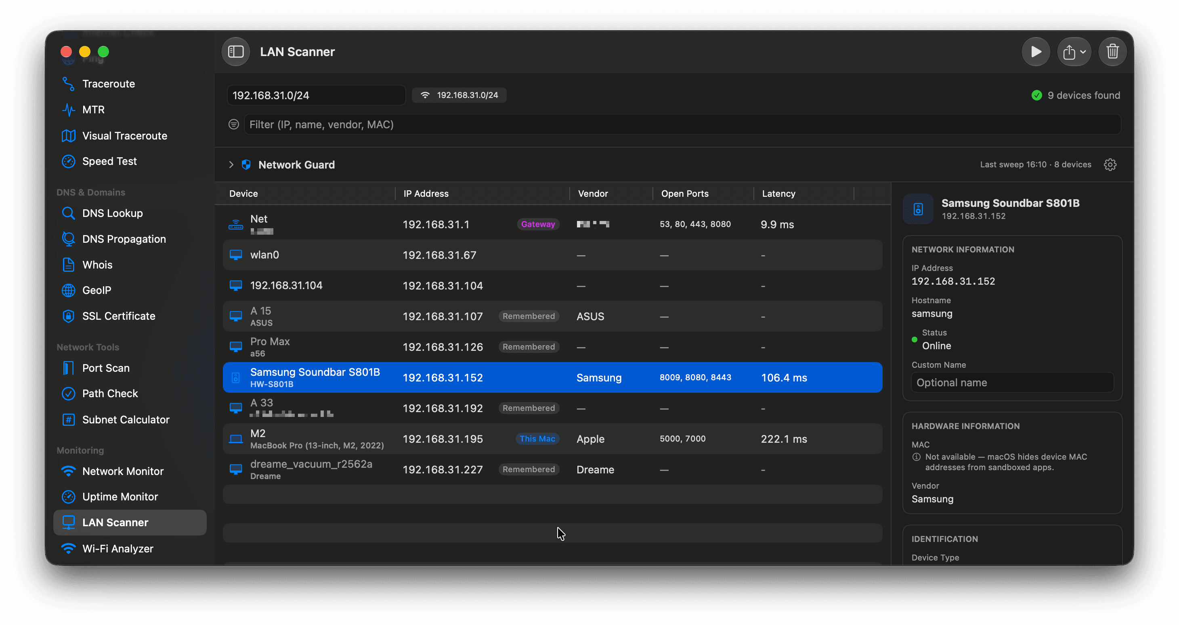
Task: Click open ports 5000, 7000 for M2
Action: click(682, 439)
